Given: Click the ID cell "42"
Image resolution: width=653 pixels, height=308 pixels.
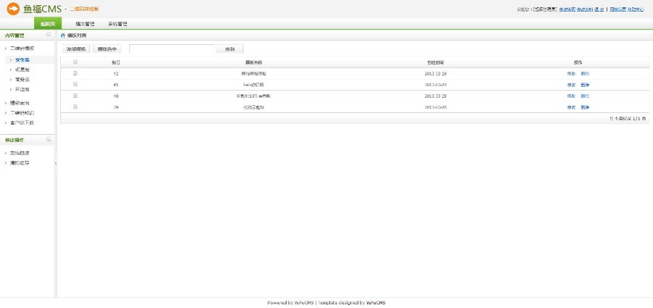Looking at the screenshot, I should pyautogui.click(x=116, y=74).
